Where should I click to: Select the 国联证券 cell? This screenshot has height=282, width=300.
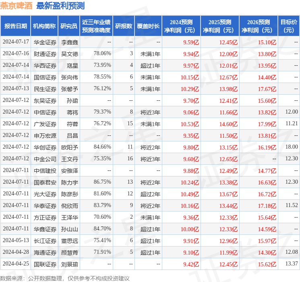pos(45,264)
